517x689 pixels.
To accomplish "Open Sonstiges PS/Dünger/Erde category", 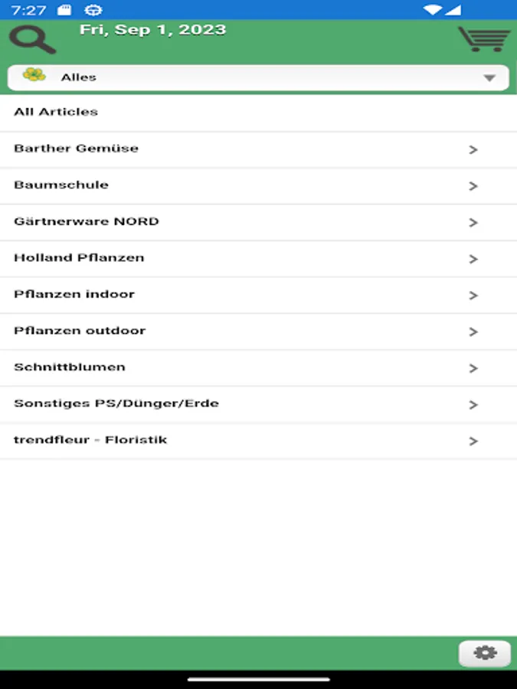I will (116, 403).
